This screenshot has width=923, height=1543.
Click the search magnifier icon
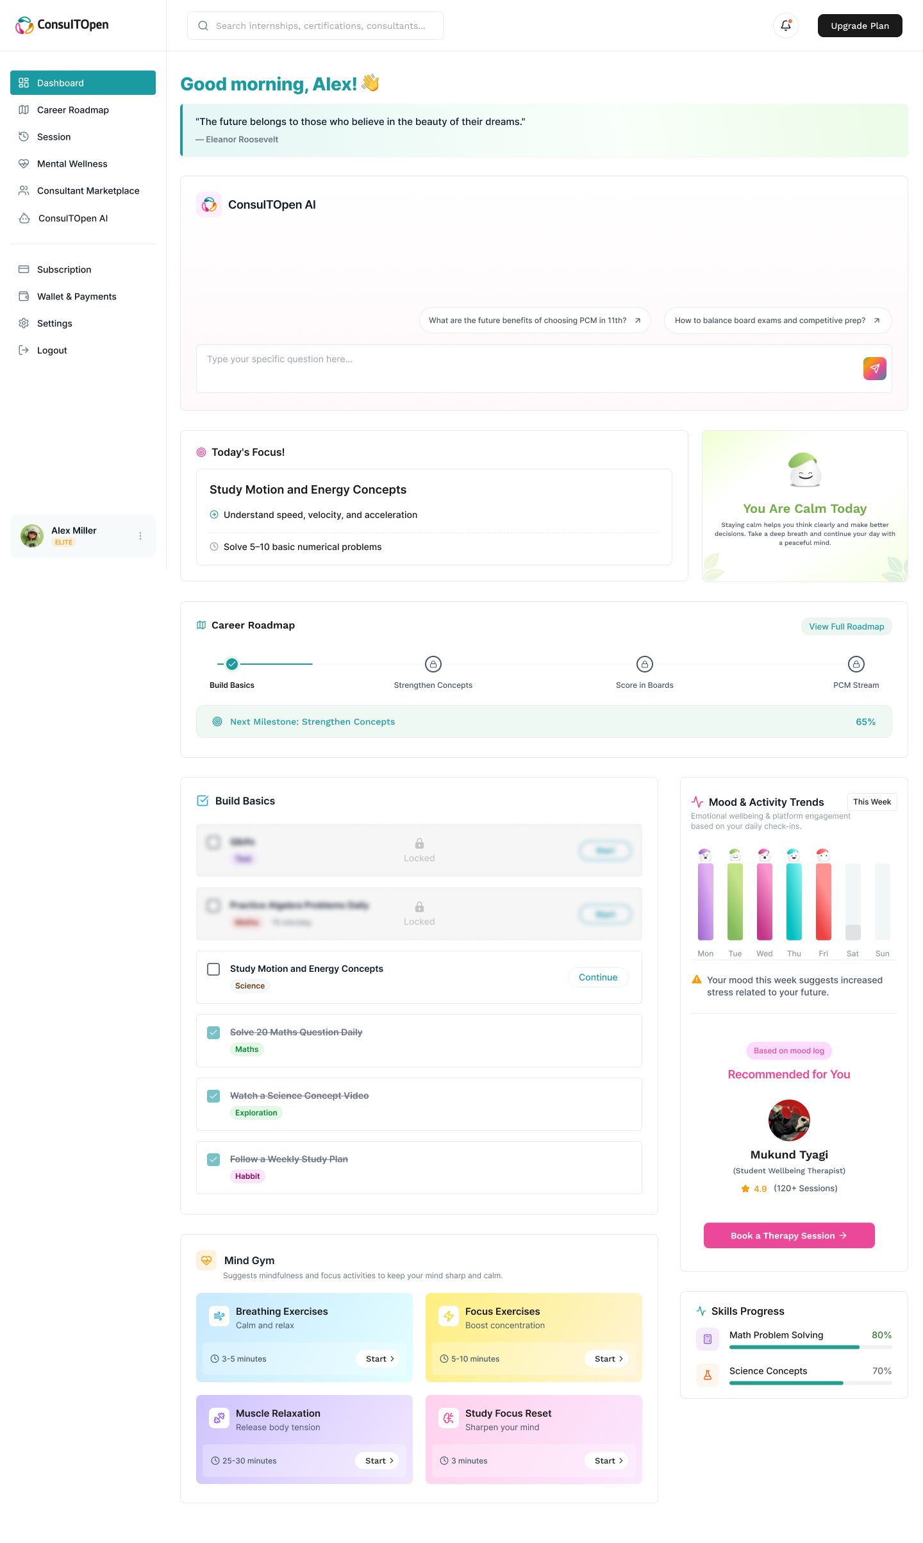click(203, 26)
